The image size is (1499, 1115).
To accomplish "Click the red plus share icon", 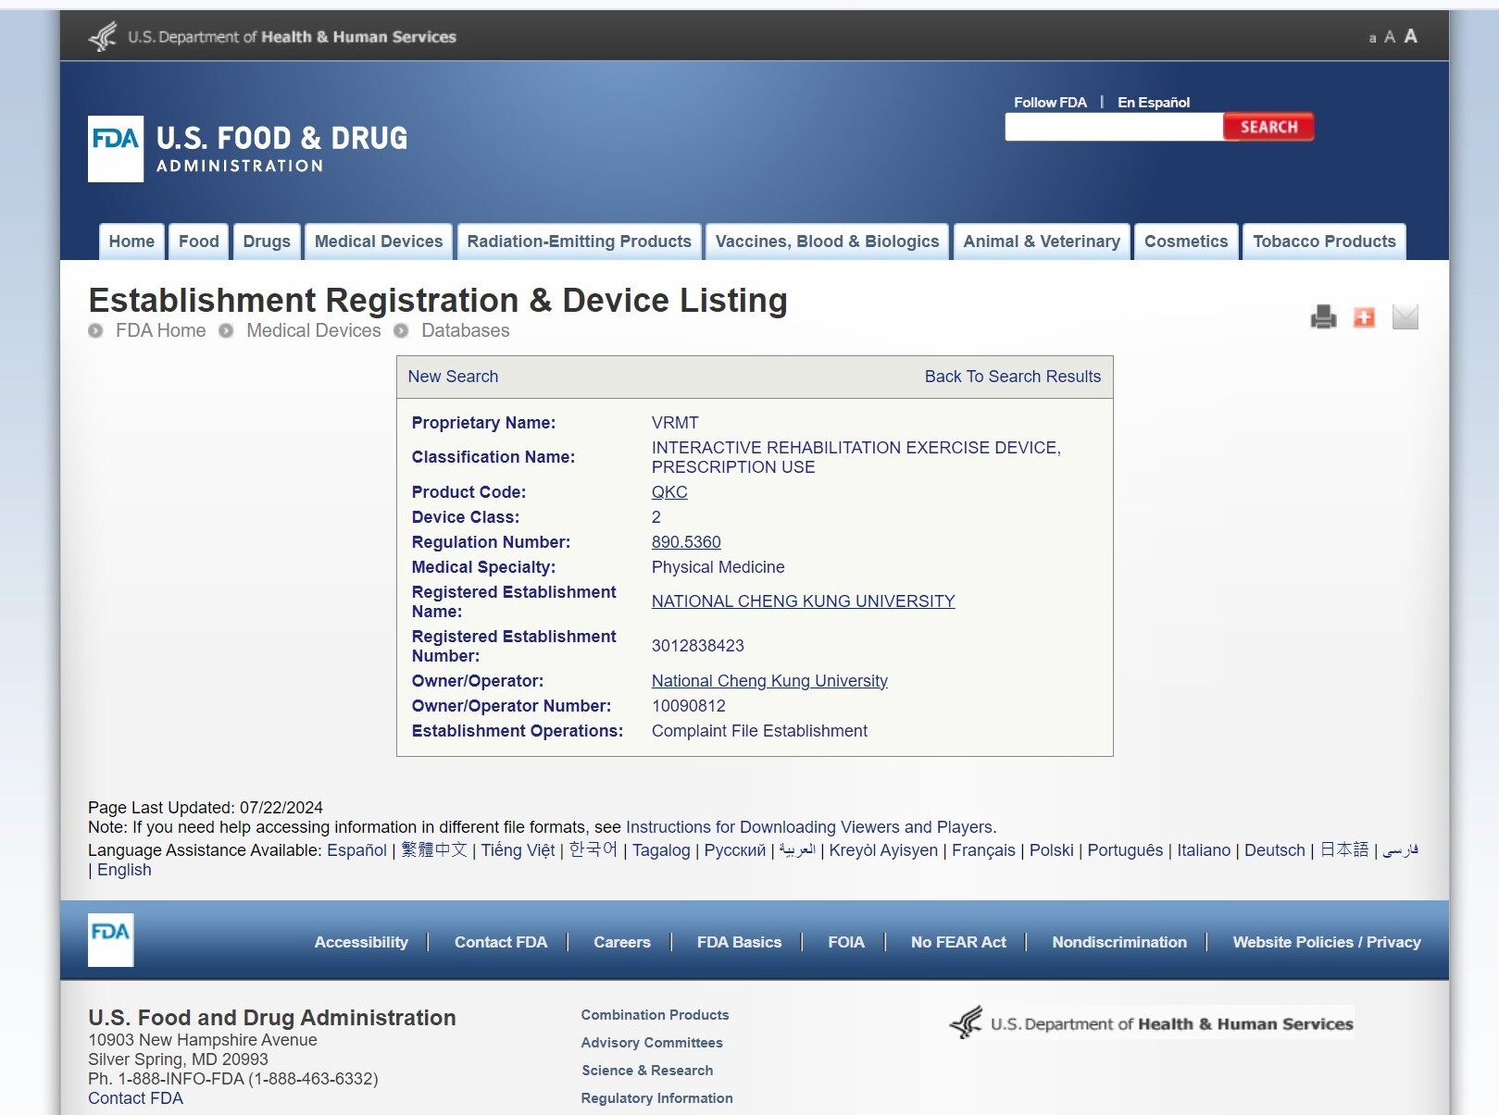I will [x=1364, y=317].
